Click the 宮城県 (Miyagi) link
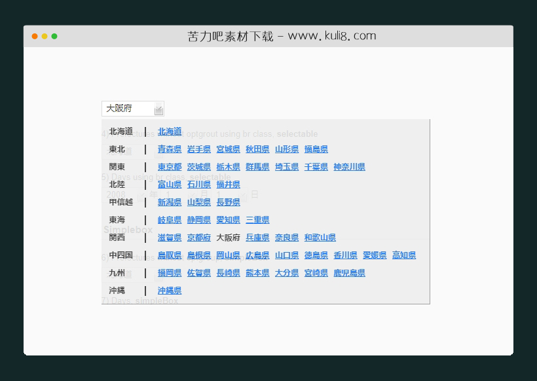The width and height of the screenshot is (537, 381). point(228,149)
